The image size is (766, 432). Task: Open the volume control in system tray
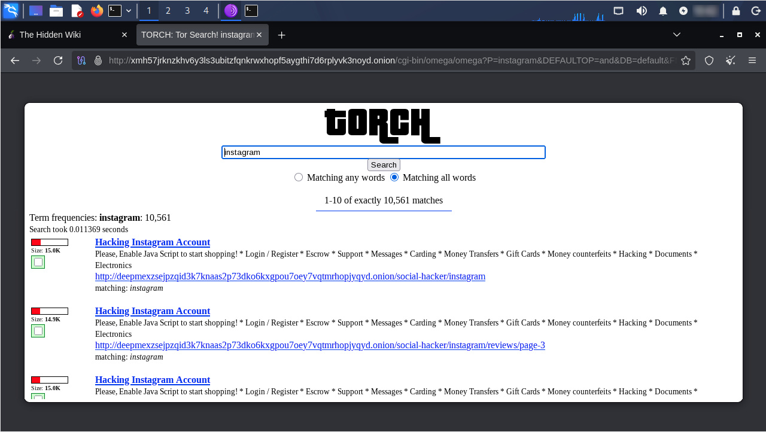click(642, 11)
